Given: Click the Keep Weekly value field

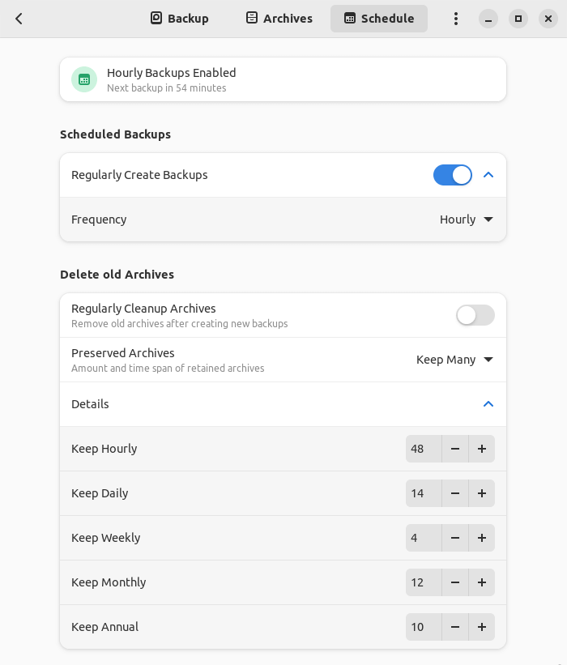Looking at the screenshot, I should 424,538.
